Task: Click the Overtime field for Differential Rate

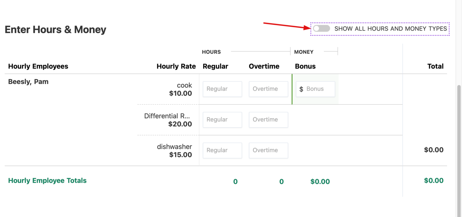Action: 268,119
